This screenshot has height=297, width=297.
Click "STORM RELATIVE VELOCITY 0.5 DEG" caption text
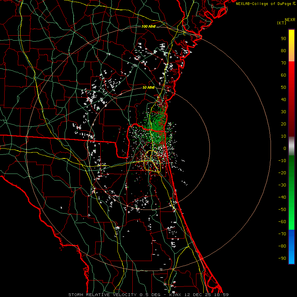pos(114,295)
